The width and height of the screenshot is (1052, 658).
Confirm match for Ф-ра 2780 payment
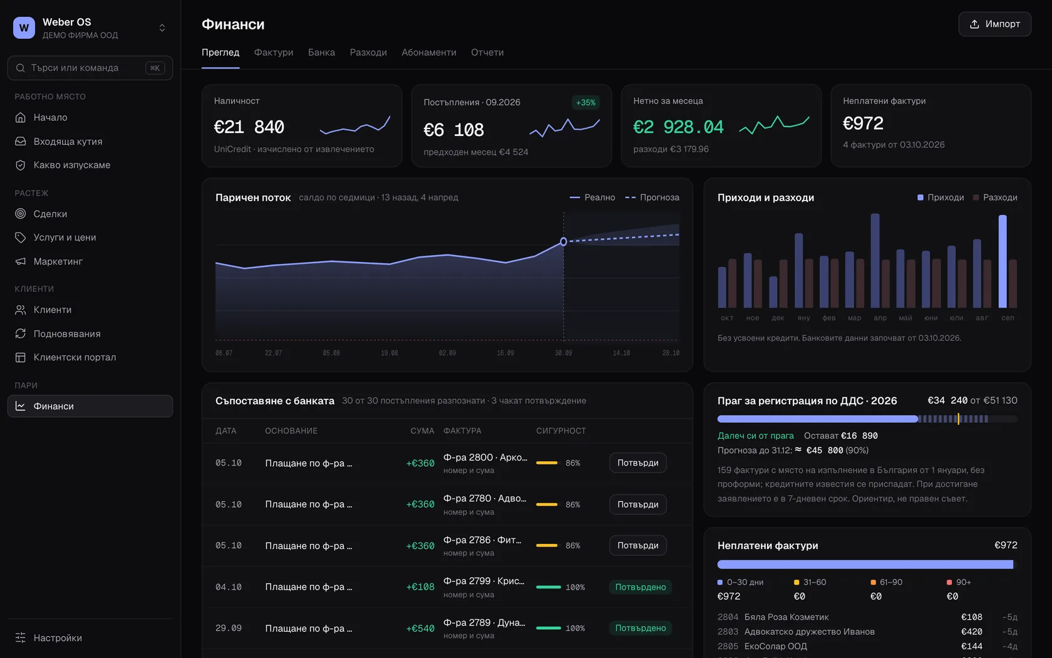[637, 504]
